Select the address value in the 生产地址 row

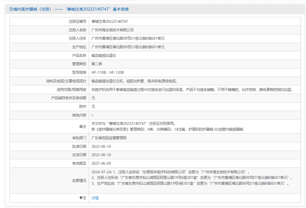click(x=128, y=47)
